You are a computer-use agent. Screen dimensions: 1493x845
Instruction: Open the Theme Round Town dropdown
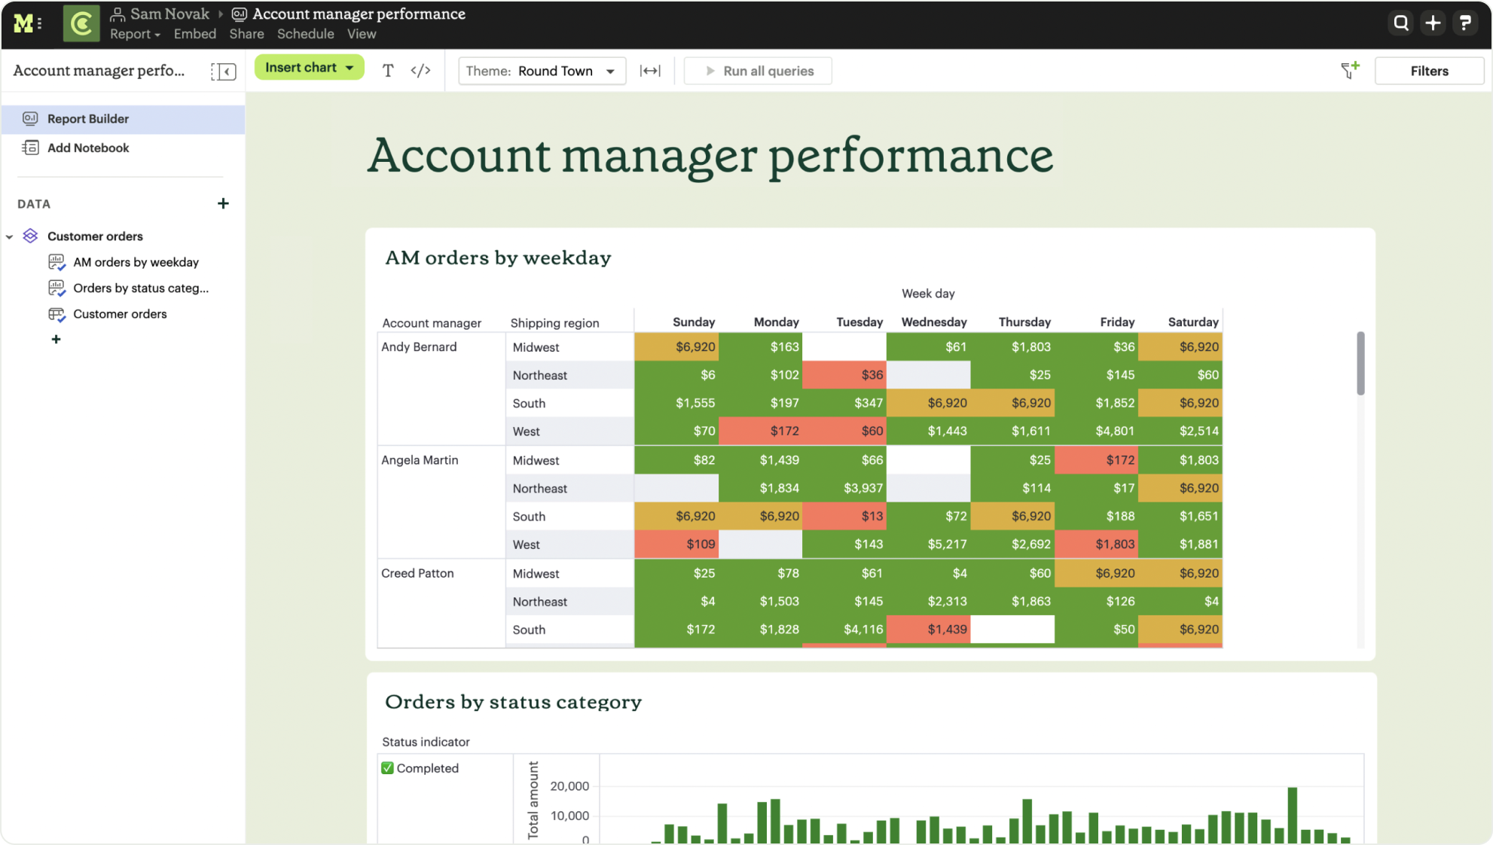pyautogui.click(x=542, y=71)
